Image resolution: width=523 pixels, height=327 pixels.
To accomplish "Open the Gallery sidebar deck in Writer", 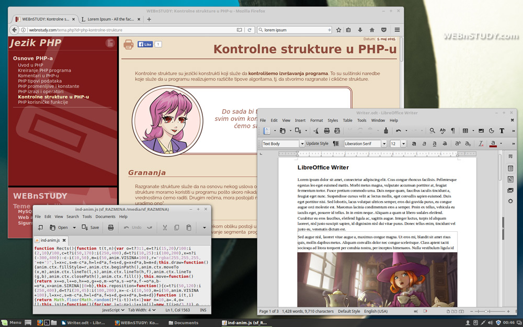I will tap(510, 190).
